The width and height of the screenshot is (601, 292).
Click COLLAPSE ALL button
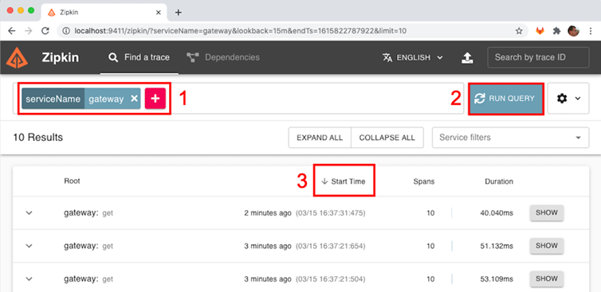click(x=387, y=138)
